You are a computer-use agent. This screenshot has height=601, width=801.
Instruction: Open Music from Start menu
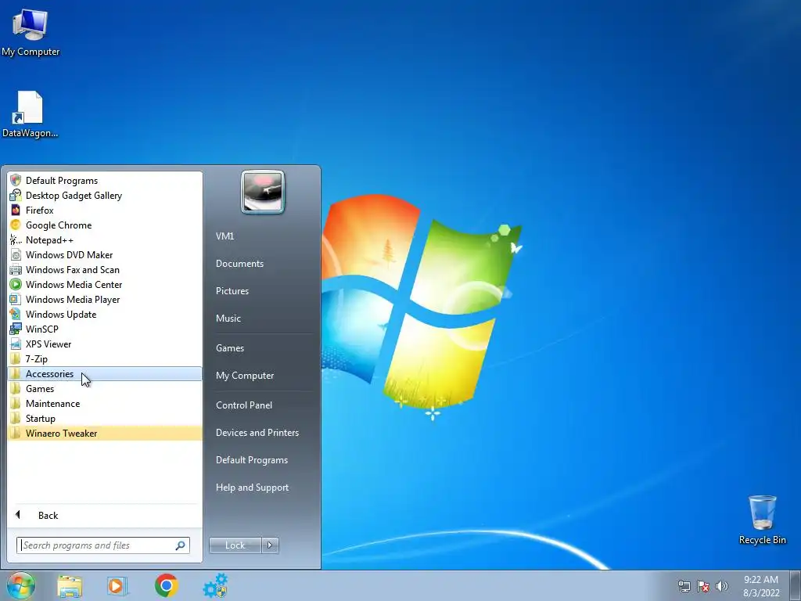click(x=228, y=318)
